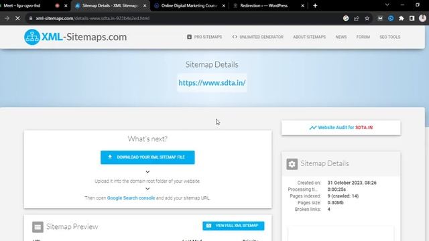Image resolution: width=429 pixels, height=241 pixels.
Task: Close the Sitemap Details tab
Action: click(x=145, y=5)
